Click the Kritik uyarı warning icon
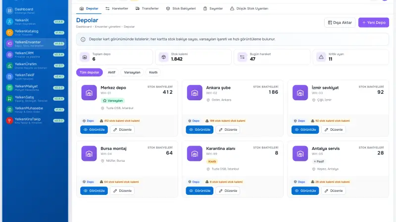Viewport: 396px width, 222px height. (321, 57)
